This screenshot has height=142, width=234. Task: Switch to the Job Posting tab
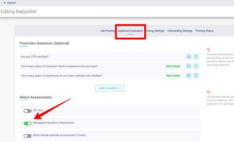107,31
